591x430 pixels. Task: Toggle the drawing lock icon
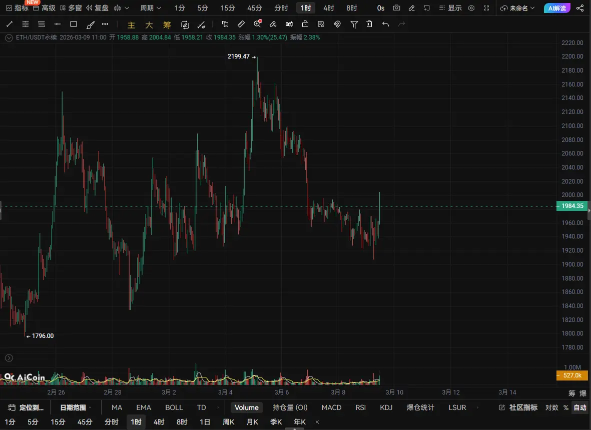point(305,23)
